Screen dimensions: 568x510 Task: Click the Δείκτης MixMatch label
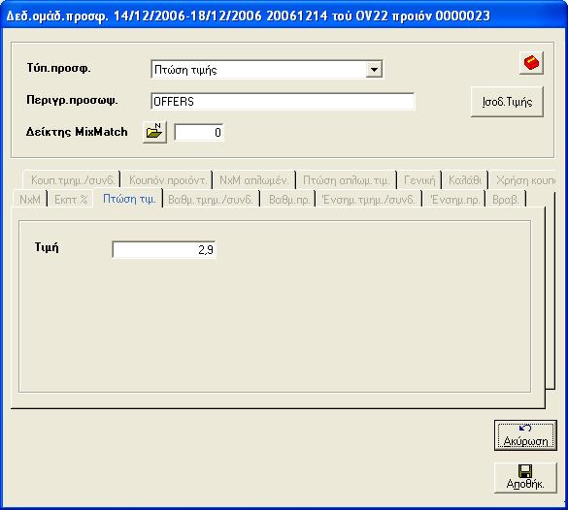point(77,132)
